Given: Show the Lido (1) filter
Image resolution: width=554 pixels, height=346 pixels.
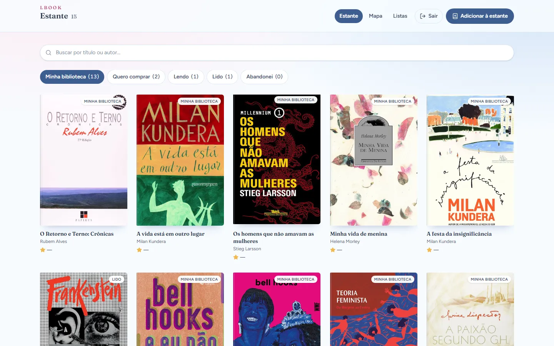Looking at the screenshot, I should coord(222,77).
